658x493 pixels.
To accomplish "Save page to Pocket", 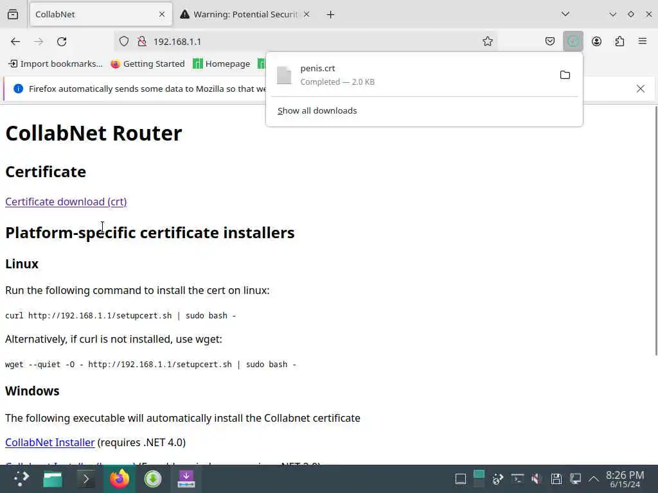I will 550,41.
